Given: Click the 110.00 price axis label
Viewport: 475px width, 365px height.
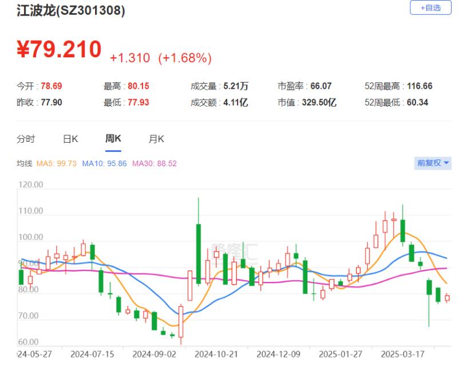Looking at the screenshot, I should (x=30, y=210).
